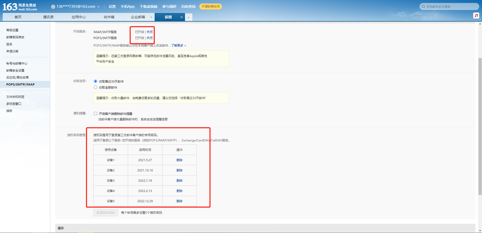Turn off IMAP/SMTP service via 关闭

click(150, 32)
